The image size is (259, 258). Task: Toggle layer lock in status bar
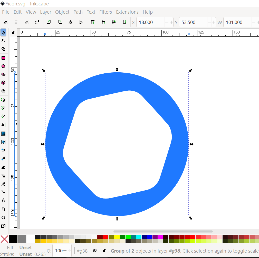click(104, 251)
